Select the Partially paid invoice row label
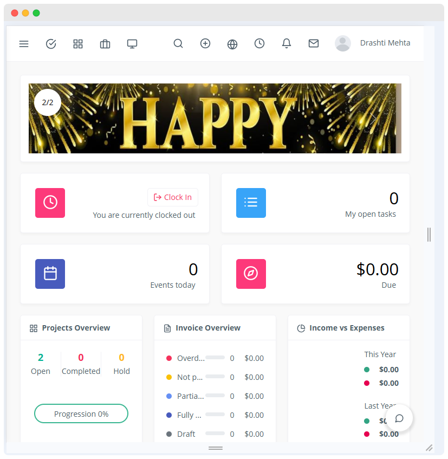 191,396
